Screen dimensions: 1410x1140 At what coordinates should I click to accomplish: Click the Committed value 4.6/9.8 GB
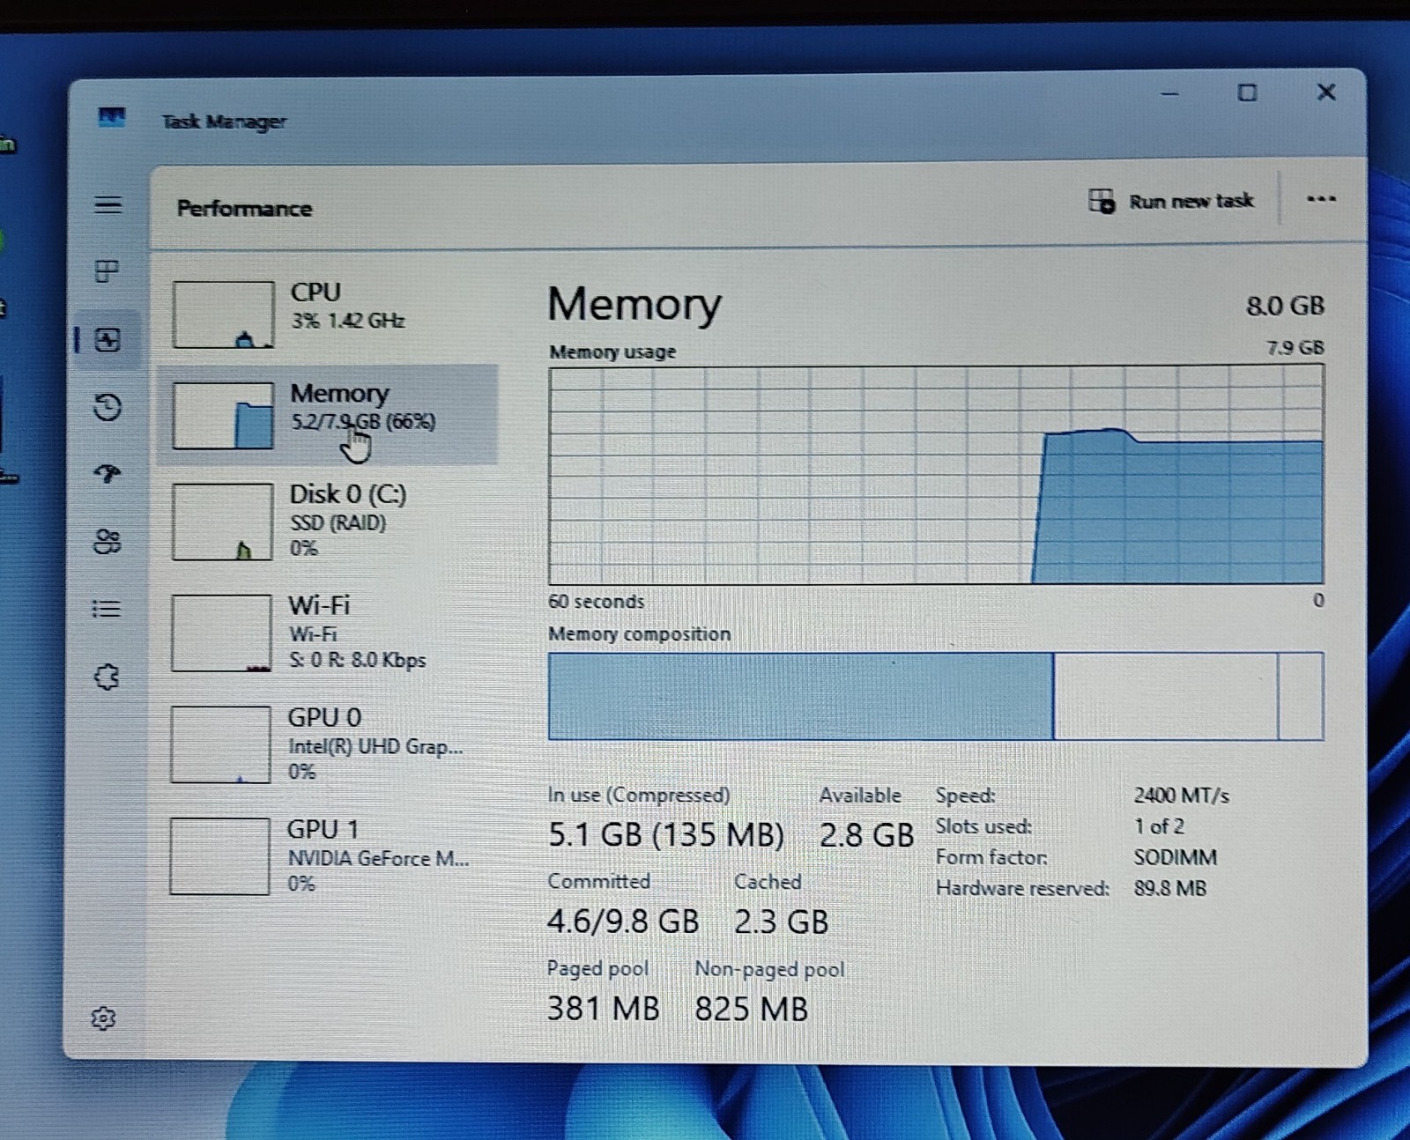[622, 922]
